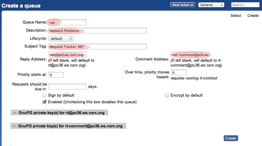Collapse GnuPG keys for rt-comment@pc36 section
The image size is (262, 146).
(14, 126)
